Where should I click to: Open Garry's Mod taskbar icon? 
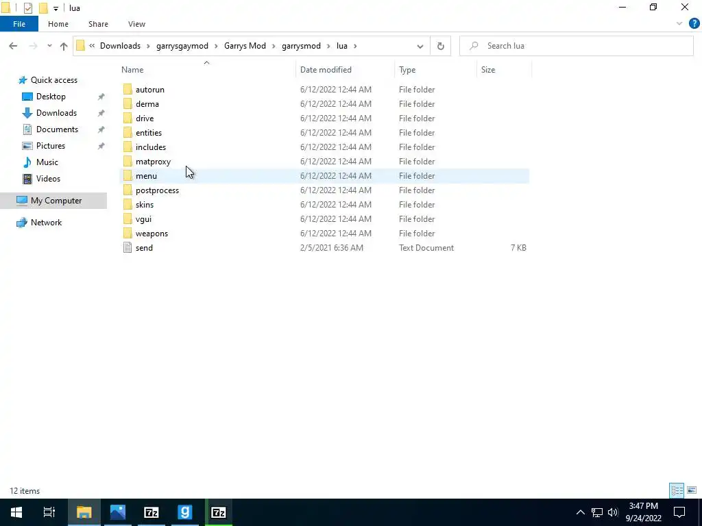click(x=185, y=512)
